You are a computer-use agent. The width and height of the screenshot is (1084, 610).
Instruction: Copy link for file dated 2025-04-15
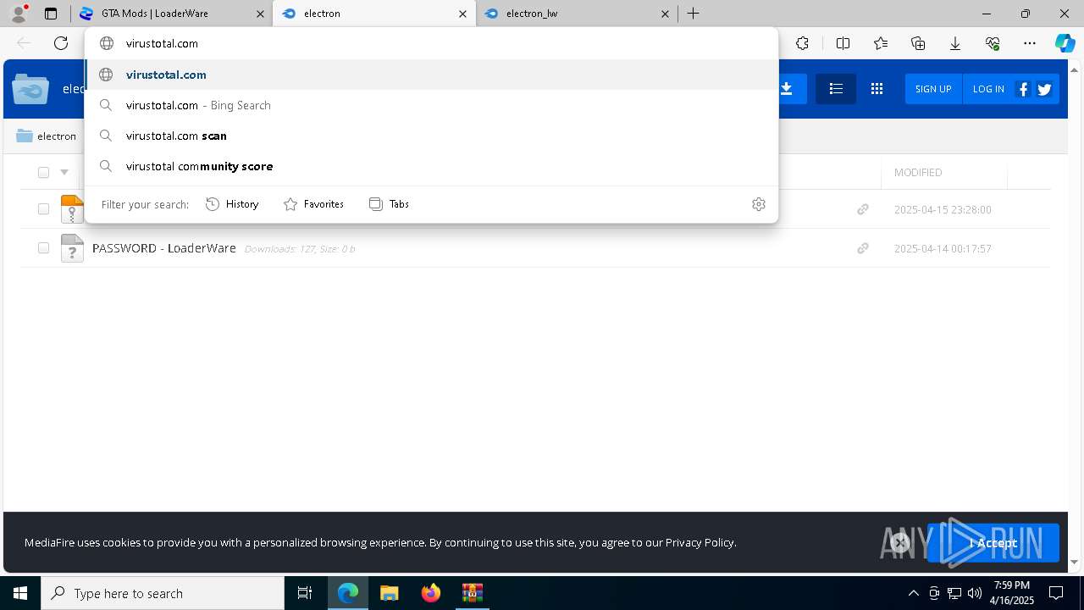(863, 209)
